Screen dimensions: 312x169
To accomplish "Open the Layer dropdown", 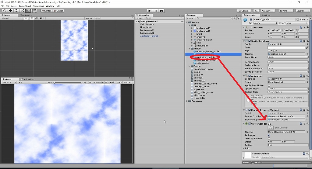I will (297, 23).
